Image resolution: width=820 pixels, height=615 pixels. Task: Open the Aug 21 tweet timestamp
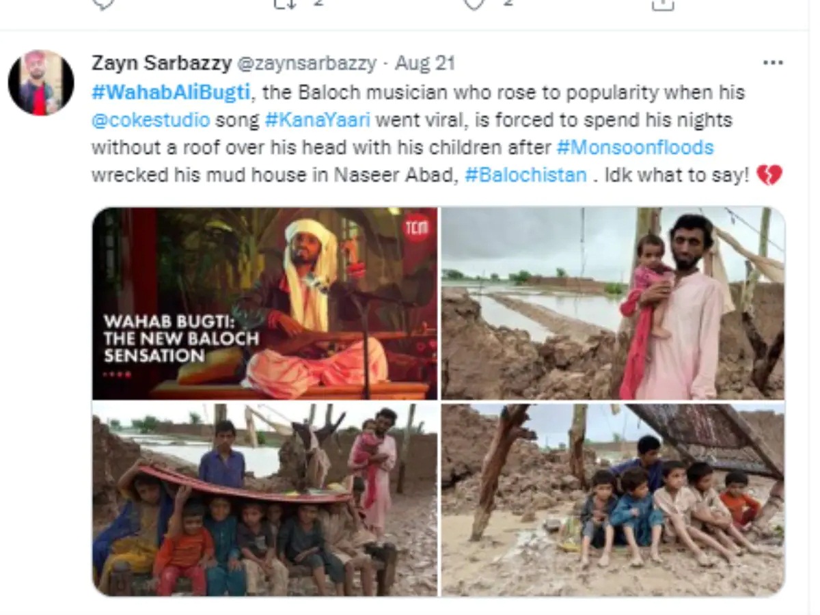coord(425,64)
